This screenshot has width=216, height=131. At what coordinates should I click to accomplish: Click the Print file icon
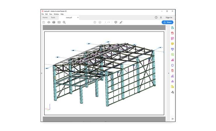click(x=54, y=22)
